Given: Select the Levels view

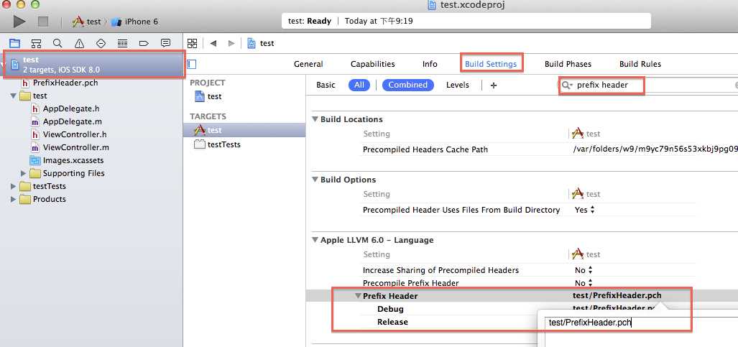Looking at the screenshot, I should pyautogui.click(x=458, y=85).
